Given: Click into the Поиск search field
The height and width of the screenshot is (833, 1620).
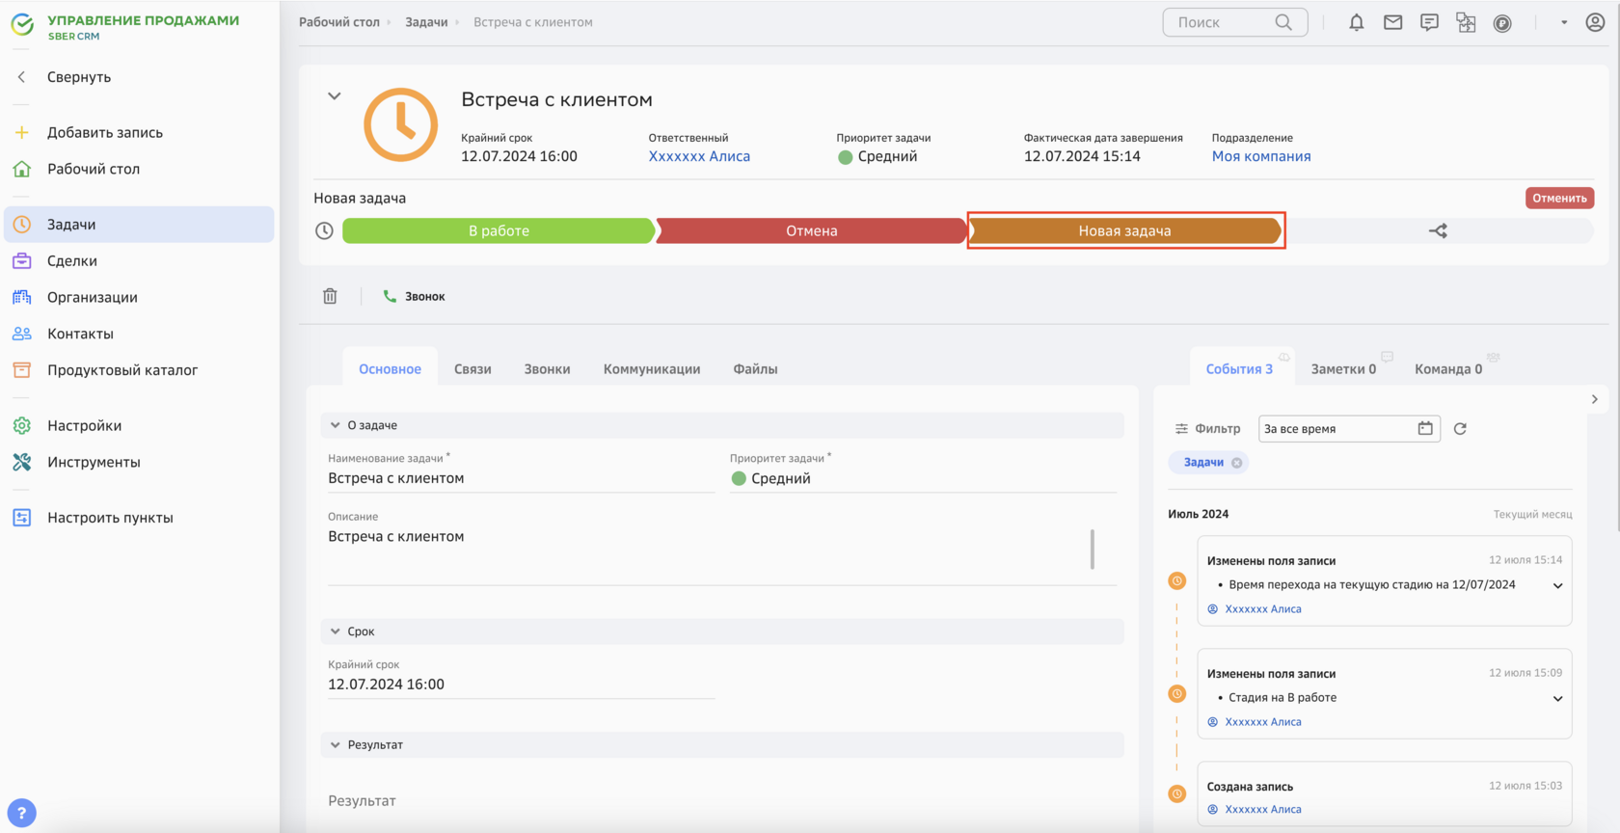Looking at the screenshot, I should pos(1235,22).
